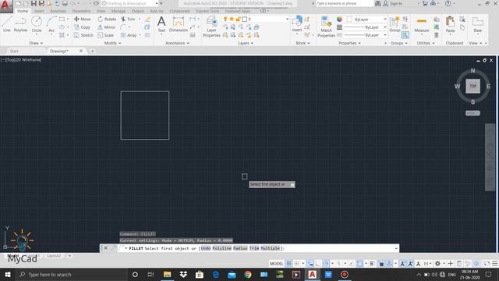This screenshot has height=281, width=499.
Task: Click the TOP face of ViewCube
Action: 473,86
